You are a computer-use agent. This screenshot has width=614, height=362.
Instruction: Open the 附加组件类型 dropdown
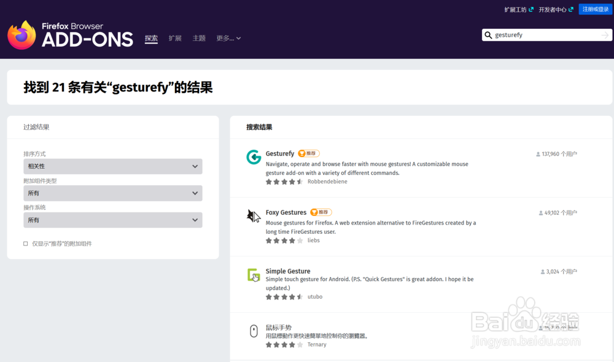[x=113, y=193]
